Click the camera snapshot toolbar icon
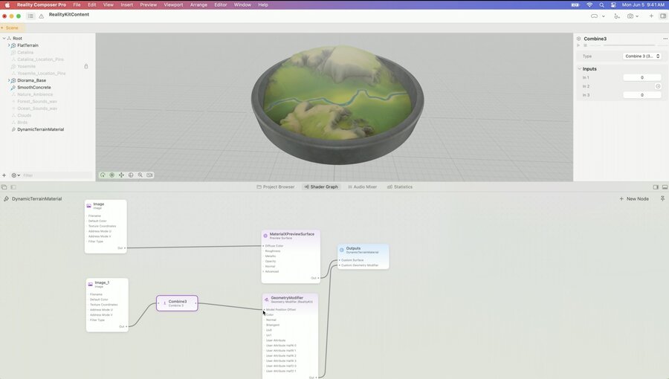Screen dimensions: 669x379 pos(630,16)
